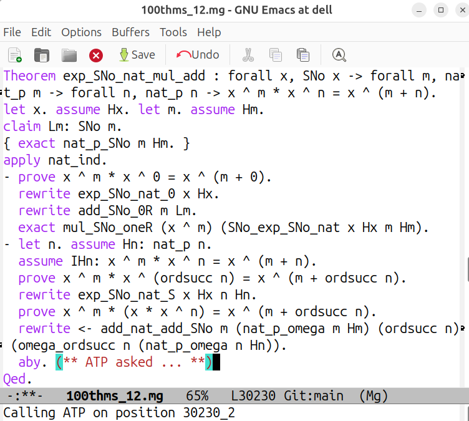Open the File menu
Image resolution: width=469 pixels, height=421 pixels.
click(x=12, y=32)
